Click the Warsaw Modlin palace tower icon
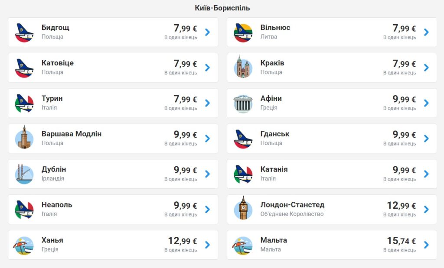The image size is (444, 268). click(x=24, y=139)
